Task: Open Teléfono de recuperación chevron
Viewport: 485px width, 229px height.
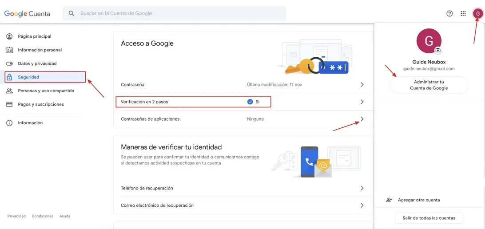Action: tap(362, 188)
